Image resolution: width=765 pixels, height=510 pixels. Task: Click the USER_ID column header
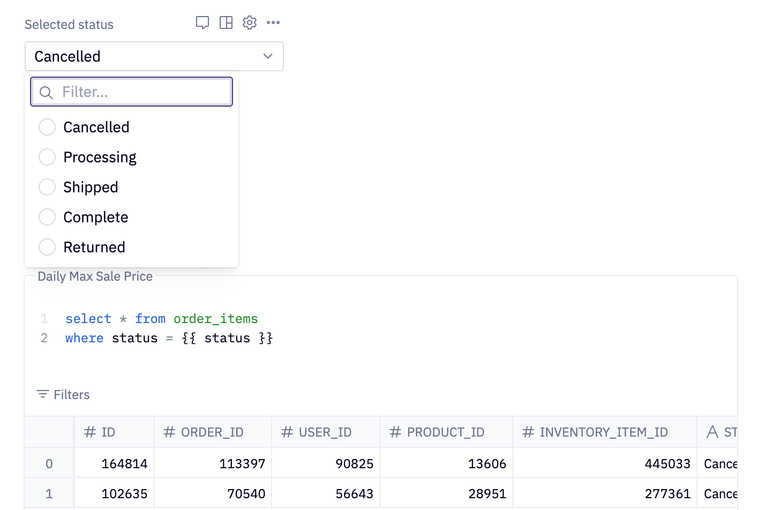(x=325, y=432)
